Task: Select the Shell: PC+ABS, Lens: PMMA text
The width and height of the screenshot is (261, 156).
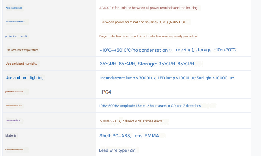Action: 129,135
